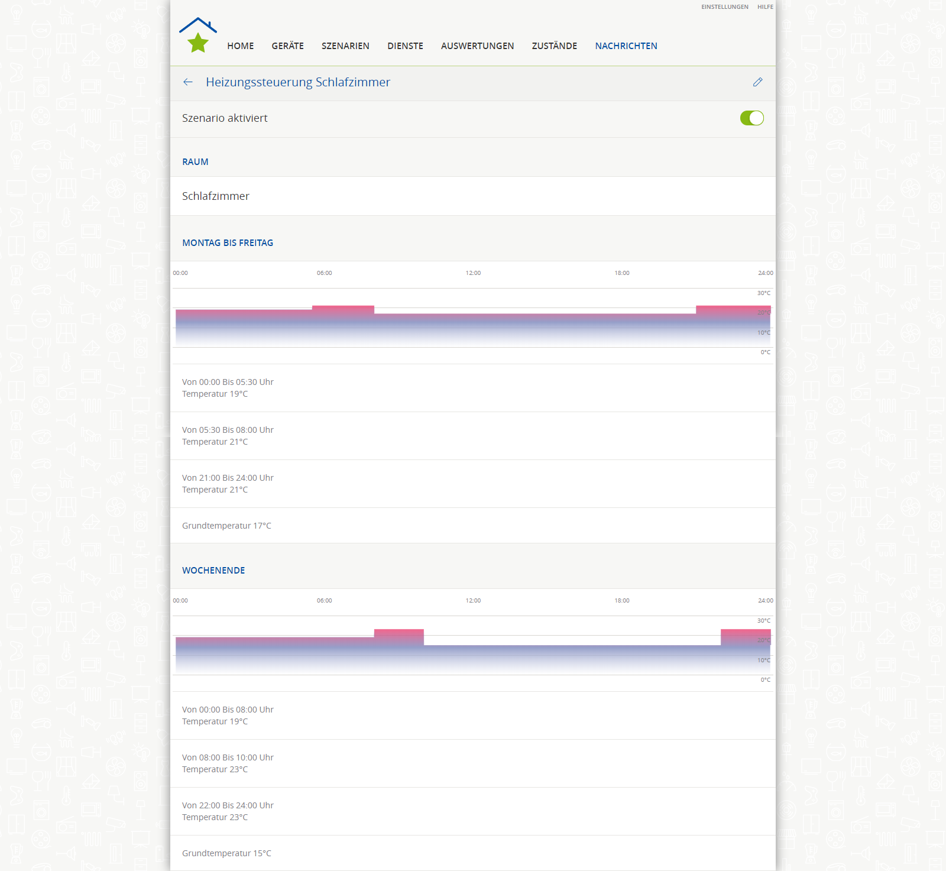Open the EINSTELLUNGEN link
The height and width of the screenshot is (871, 946).
(x=724, y=7)
